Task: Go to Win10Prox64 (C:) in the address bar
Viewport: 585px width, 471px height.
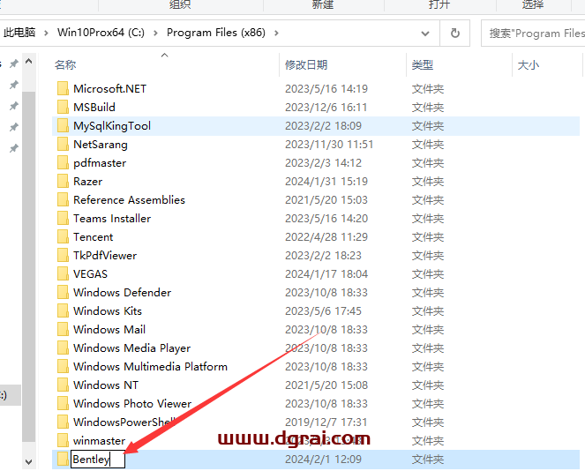Action: [101, 33]
